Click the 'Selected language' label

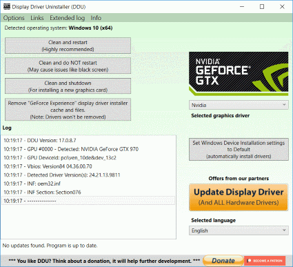click(x=213, y=220)
